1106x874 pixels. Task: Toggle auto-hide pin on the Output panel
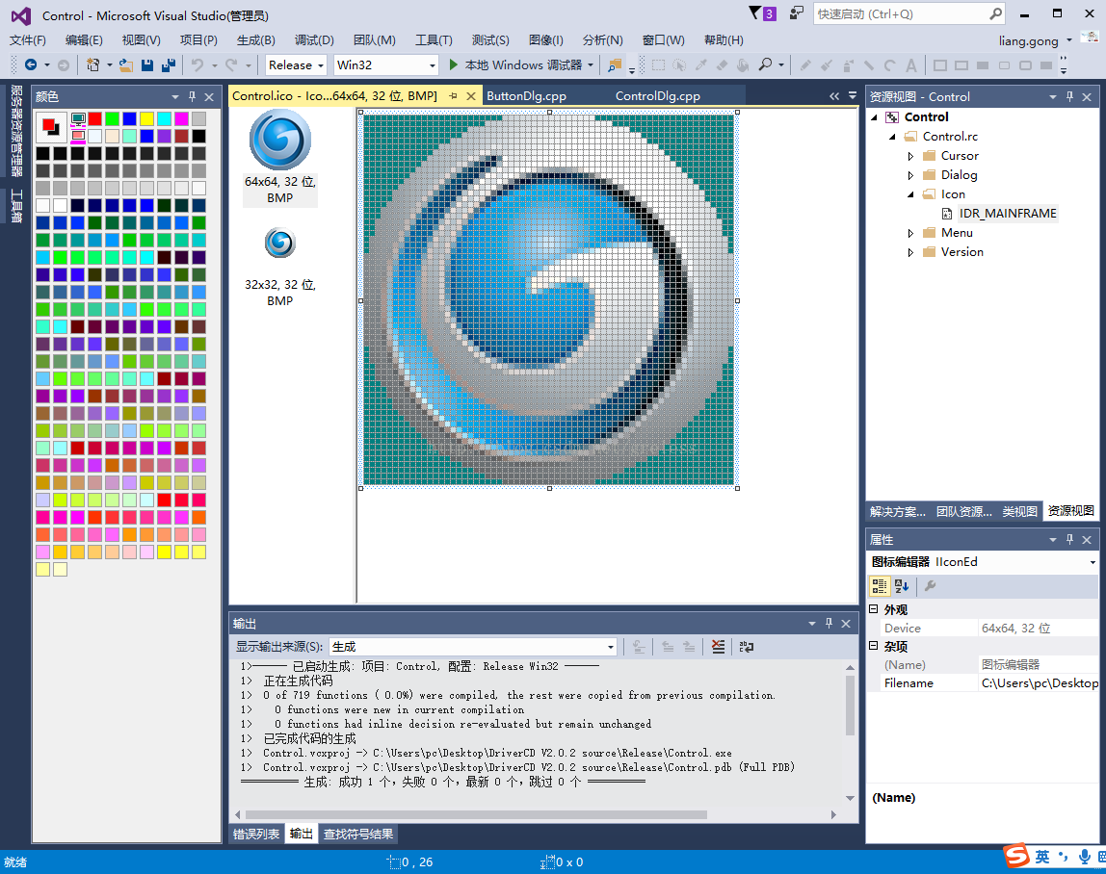click(x=829, y=623)
